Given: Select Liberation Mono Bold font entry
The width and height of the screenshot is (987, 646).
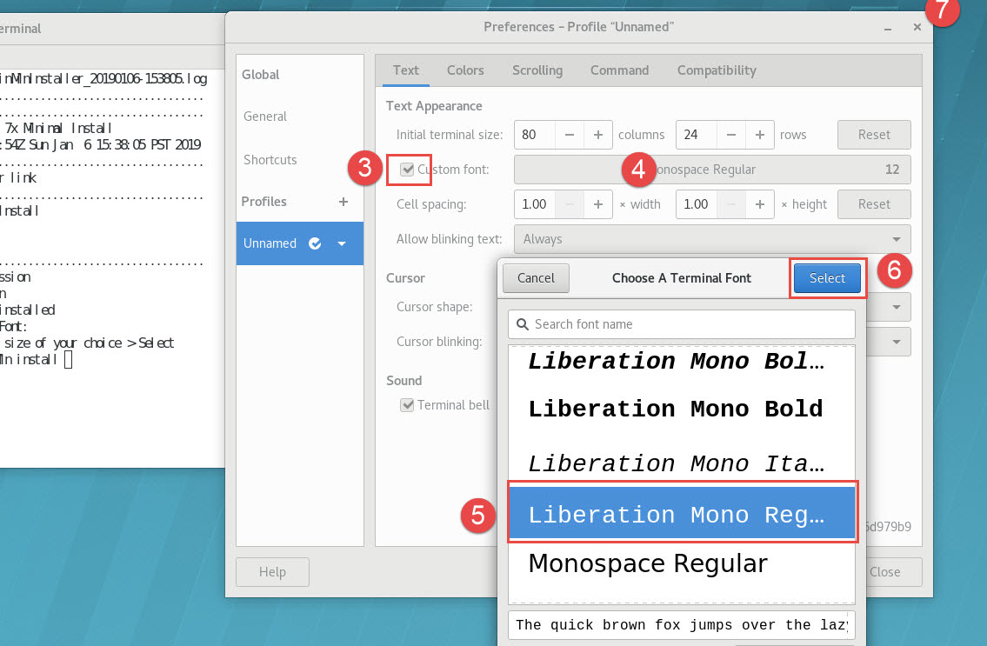Looking at the screenshot, I should pyautogui.click(x=675, y=409).
